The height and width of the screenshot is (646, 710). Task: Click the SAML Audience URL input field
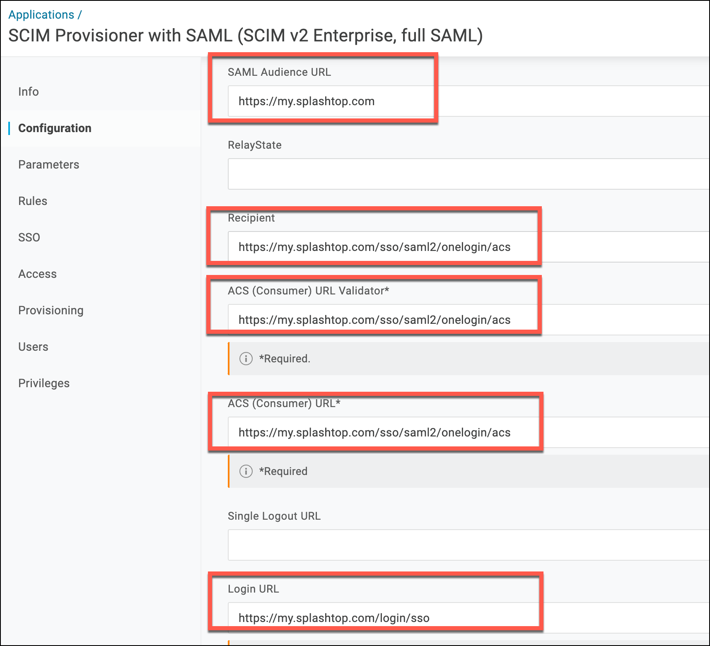[x=469, y=101]
